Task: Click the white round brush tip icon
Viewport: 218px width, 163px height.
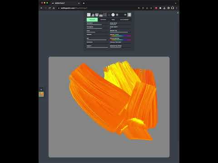Action: pos(113,14)
